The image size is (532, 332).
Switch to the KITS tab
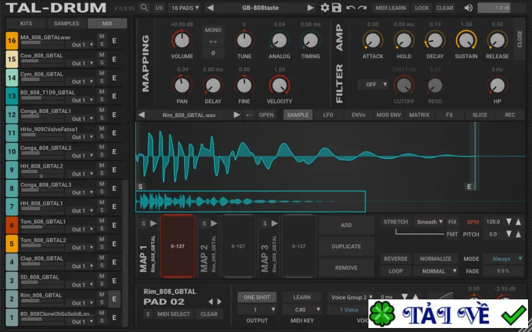pyautogui.click(x=26, y=23)
